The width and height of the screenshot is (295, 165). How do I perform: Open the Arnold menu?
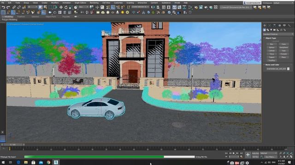(177, 3)
